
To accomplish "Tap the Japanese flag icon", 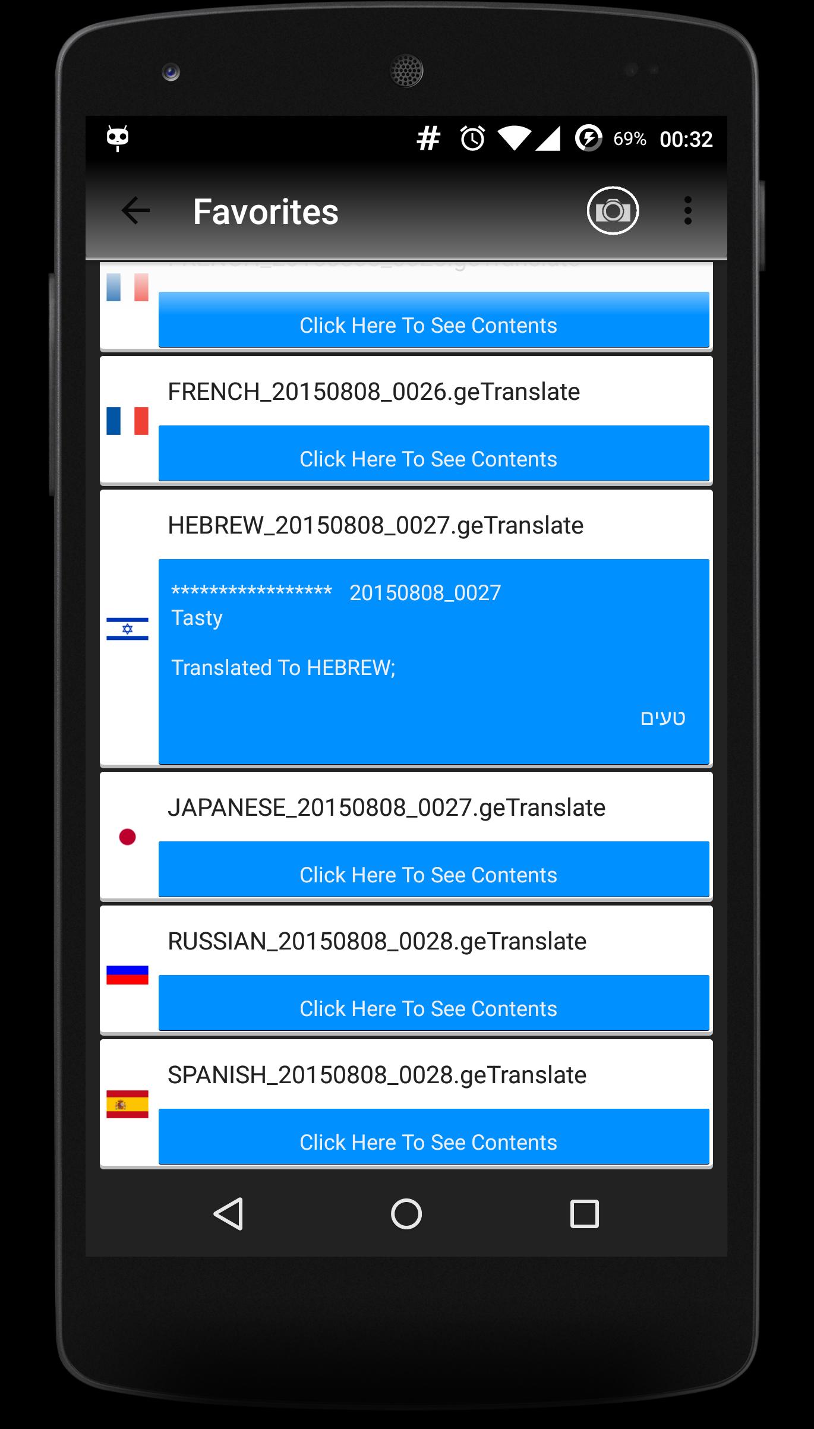I will click(x=127, y=837).
